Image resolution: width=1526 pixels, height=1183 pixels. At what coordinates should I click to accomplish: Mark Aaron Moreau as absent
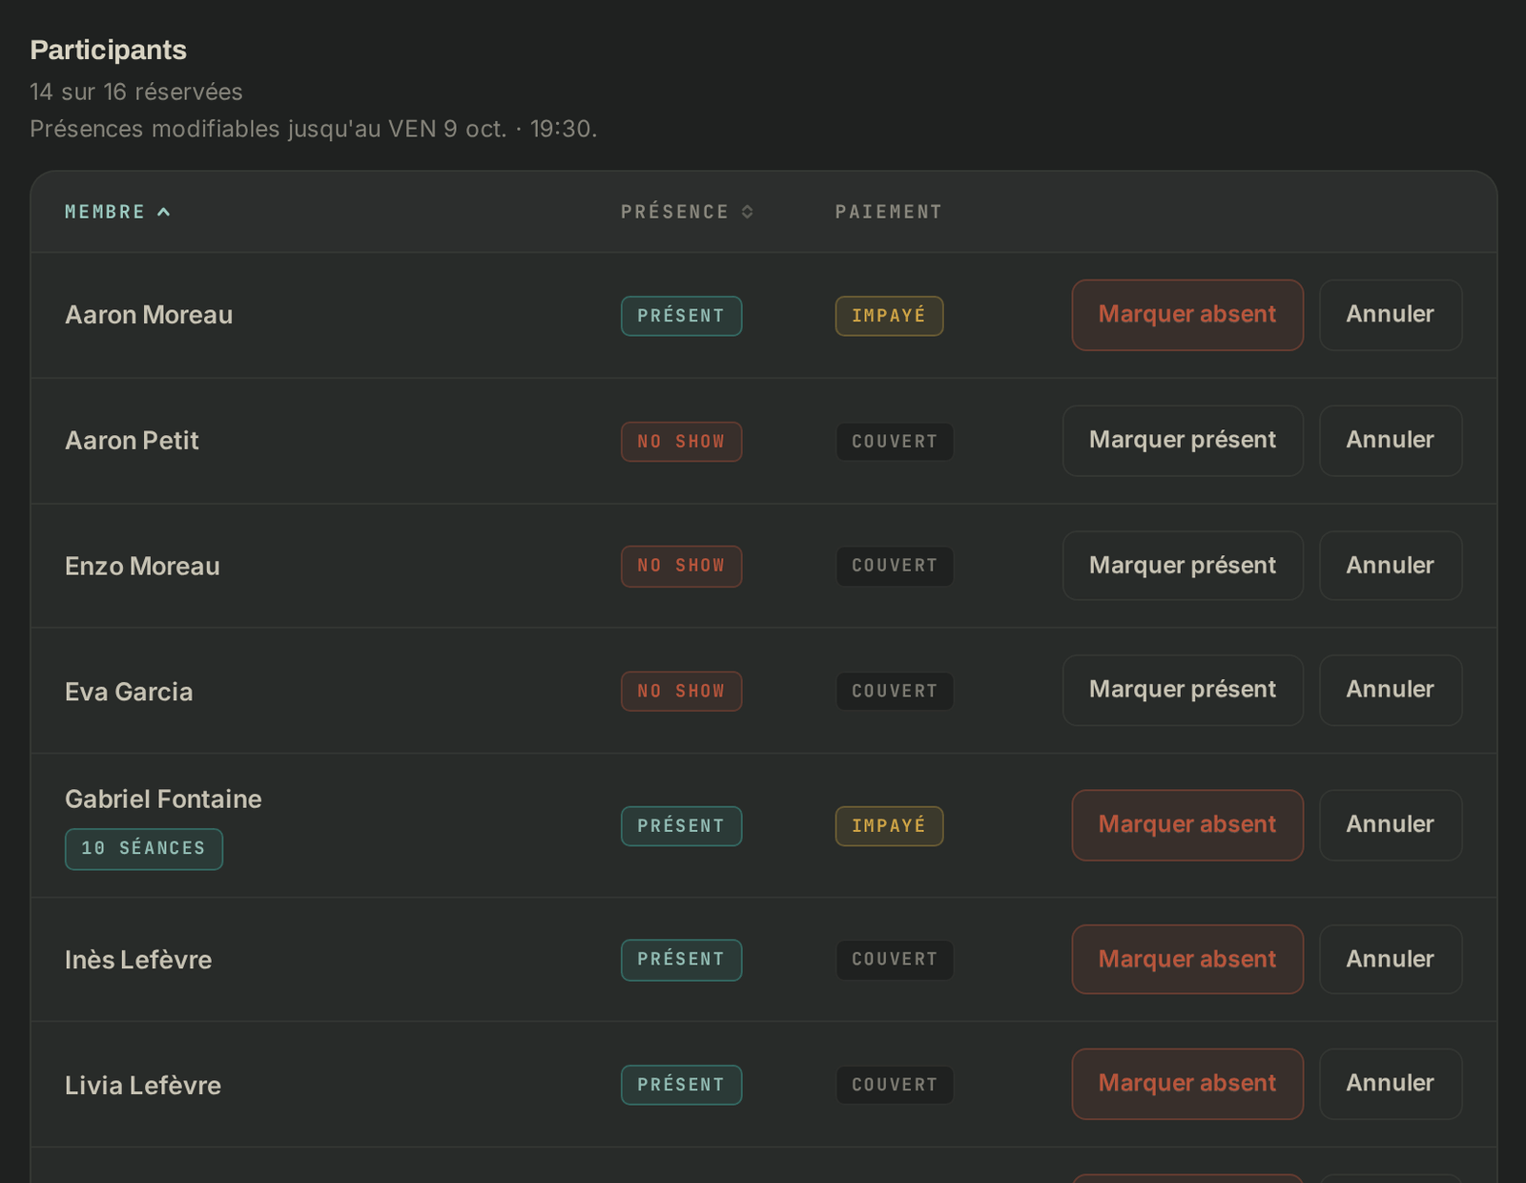coord(1187,315)
